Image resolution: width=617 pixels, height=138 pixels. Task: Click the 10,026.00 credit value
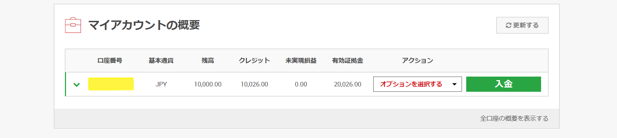click(254, 84)
